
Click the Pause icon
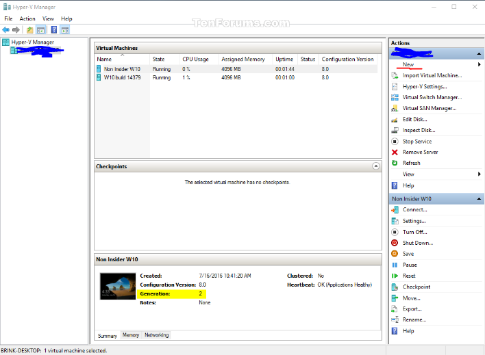395,265
